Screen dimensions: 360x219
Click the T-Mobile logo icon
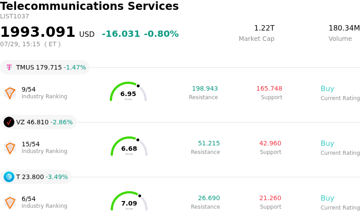click(9, 67)
